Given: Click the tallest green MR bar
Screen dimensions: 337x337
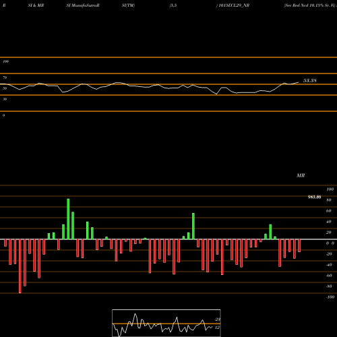Looking at the screenshot, I should 68,219.
